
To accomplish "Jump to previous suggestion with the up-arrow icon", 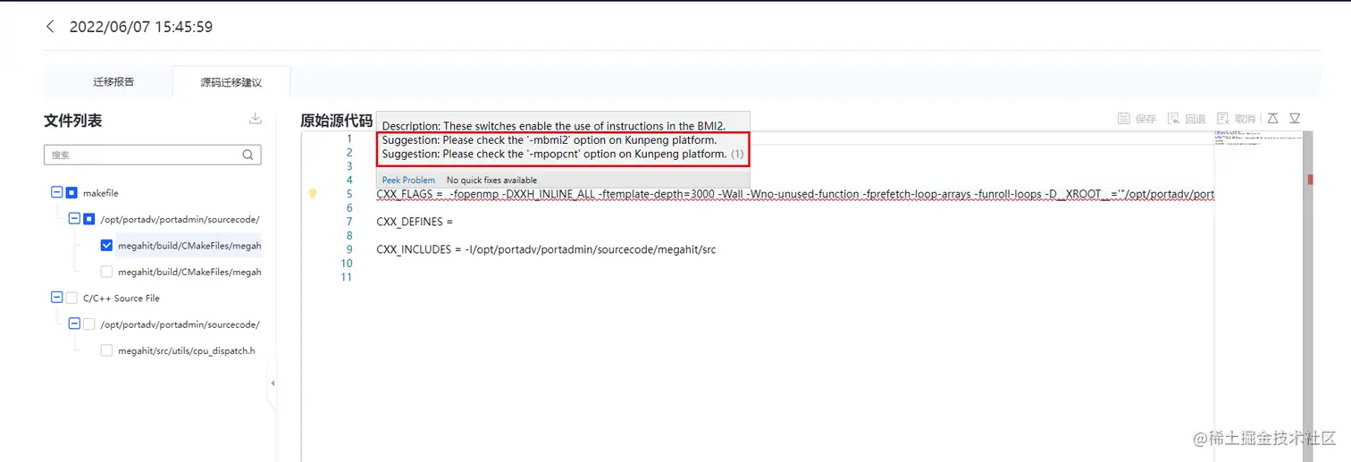I will tap(1272, 119).
